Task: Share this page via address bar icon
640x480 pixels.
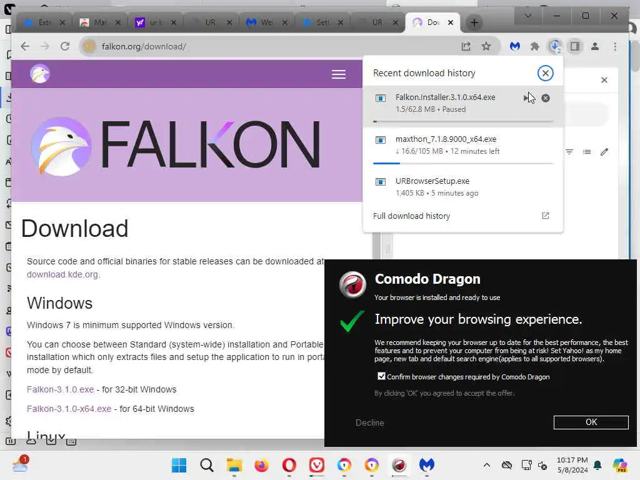Action: coord(466,46)
